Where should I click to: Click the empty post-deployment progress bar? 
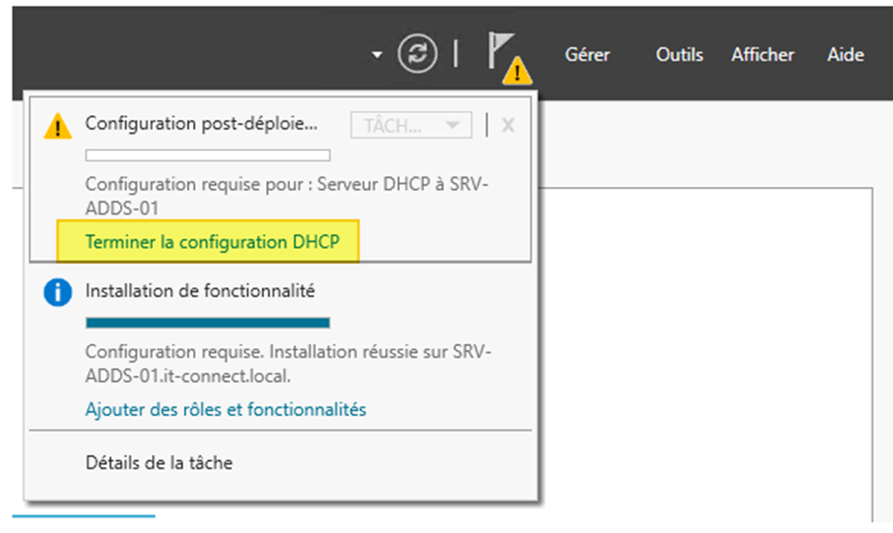tap(208, 156)
